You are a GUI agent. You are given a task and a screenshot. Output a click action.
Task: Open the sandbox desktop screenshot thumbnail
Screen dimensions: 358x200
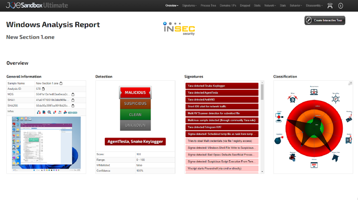46,143
